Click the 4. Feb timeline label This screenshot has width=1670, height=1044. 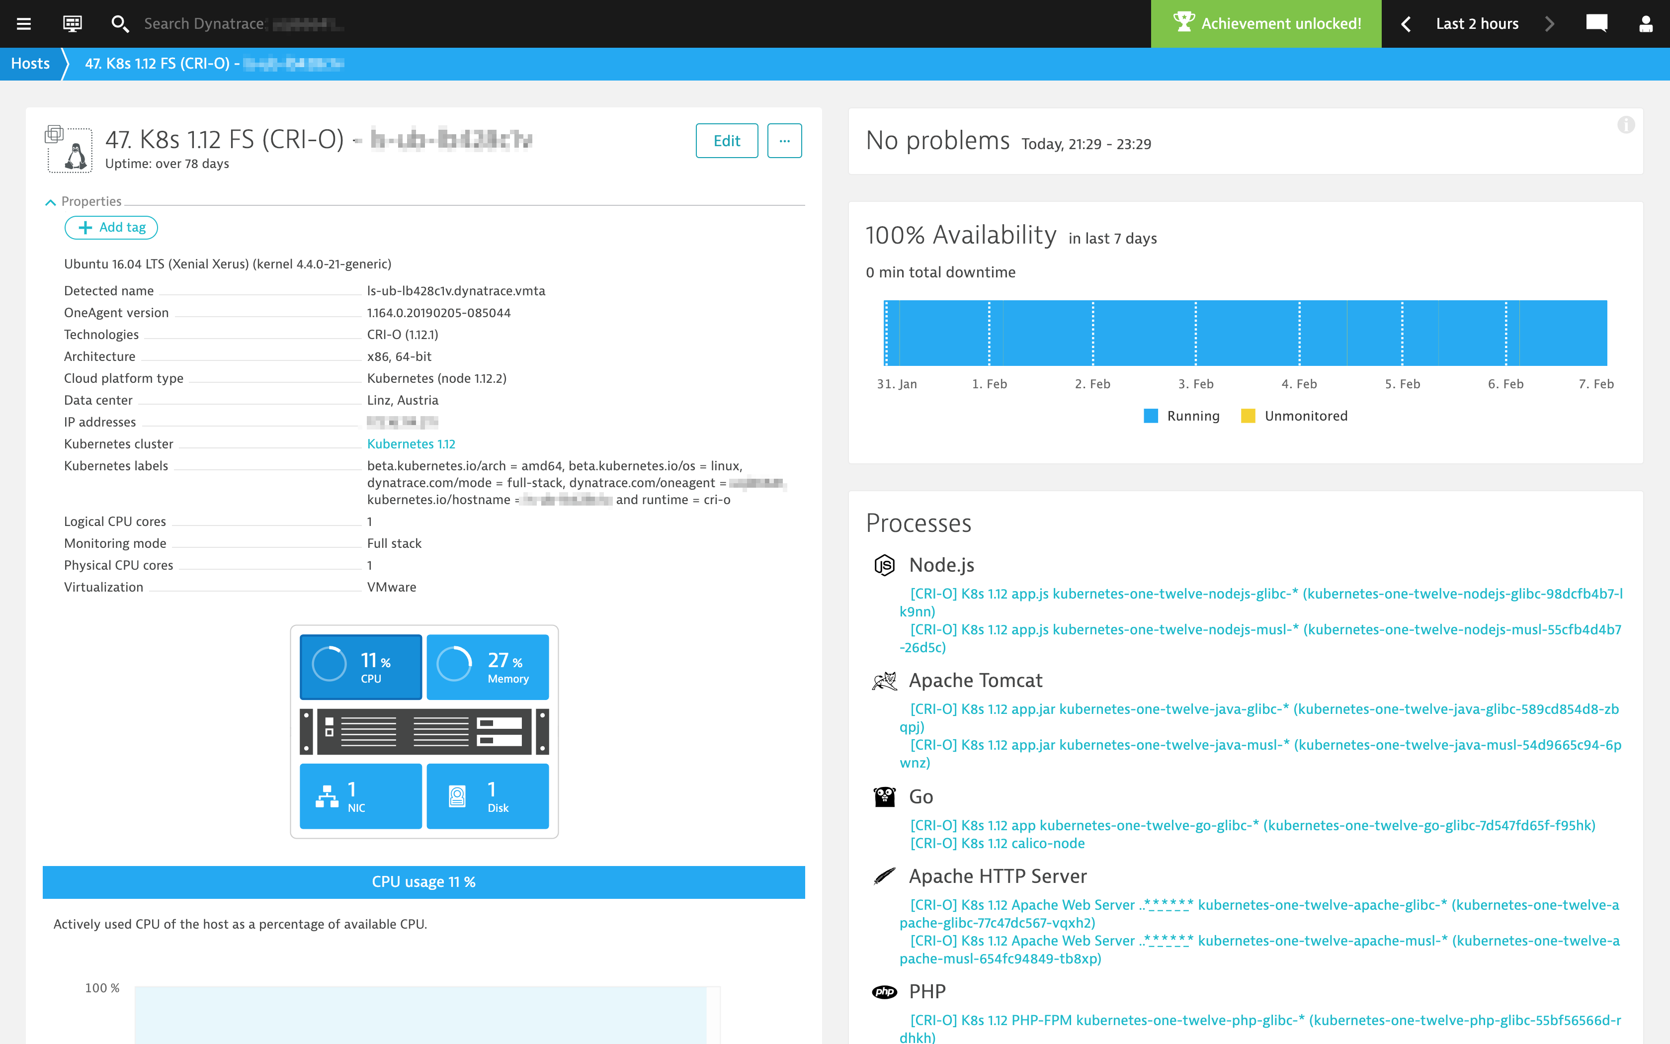[1299, 384]
